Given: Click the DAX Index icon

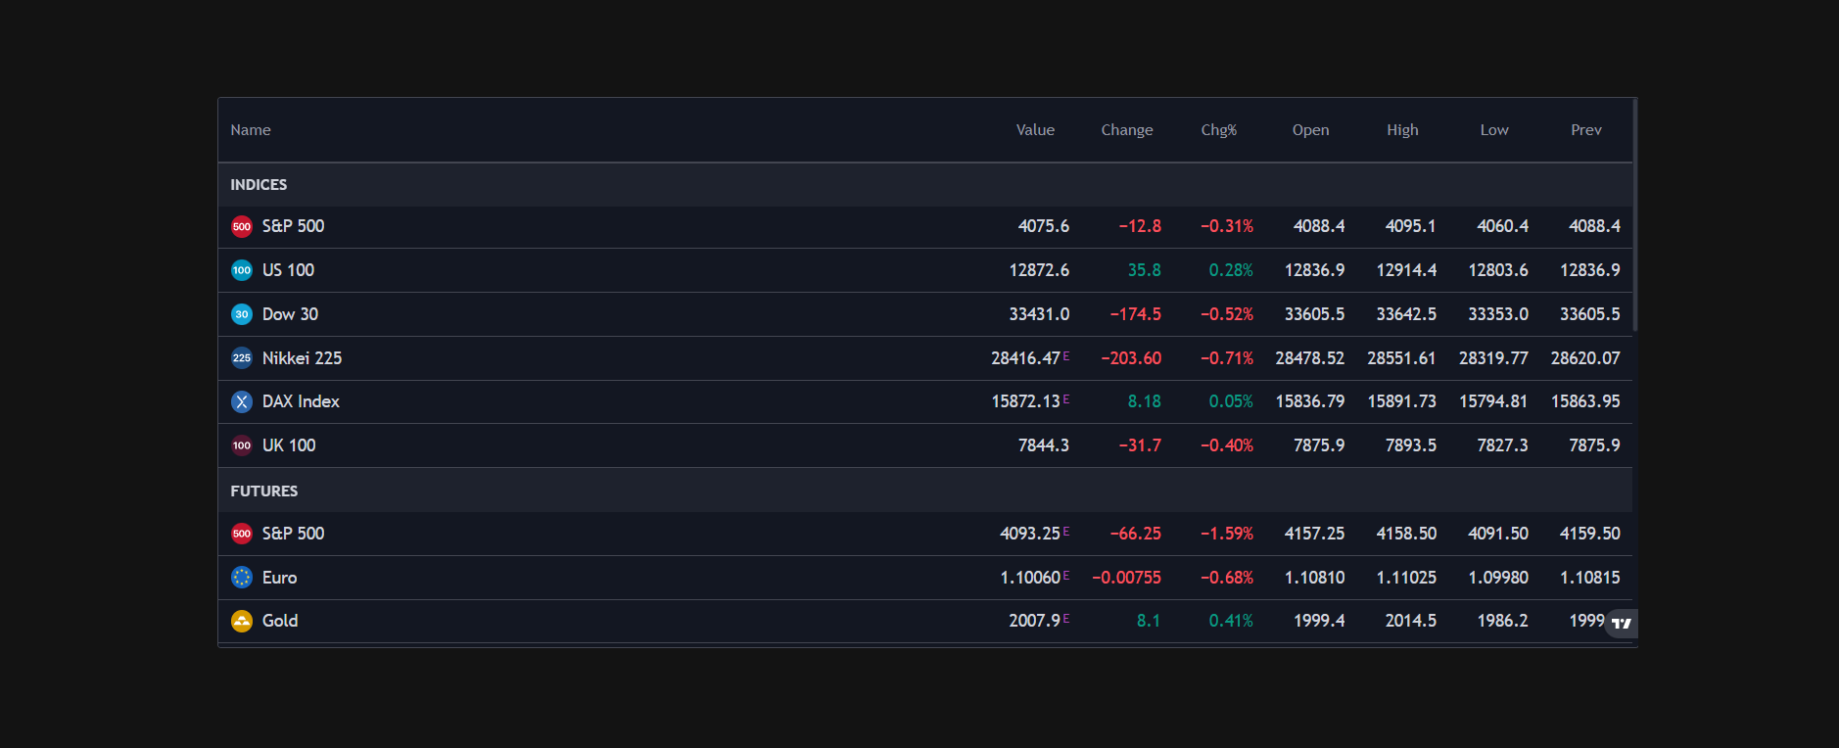Looking at the screenshot, I should 242,401.
